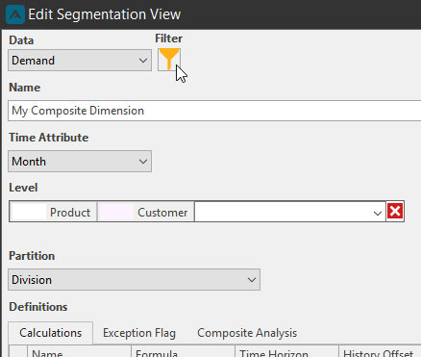Remove level with red X button

[395, 211]
